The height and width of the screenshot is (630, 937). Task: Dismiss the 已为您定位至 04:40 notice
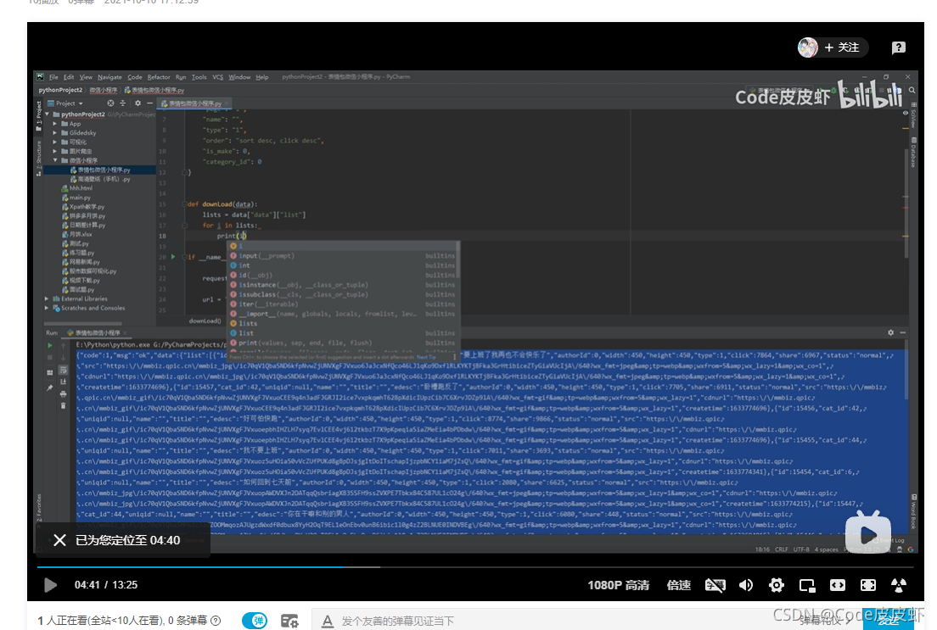point(59,540)
